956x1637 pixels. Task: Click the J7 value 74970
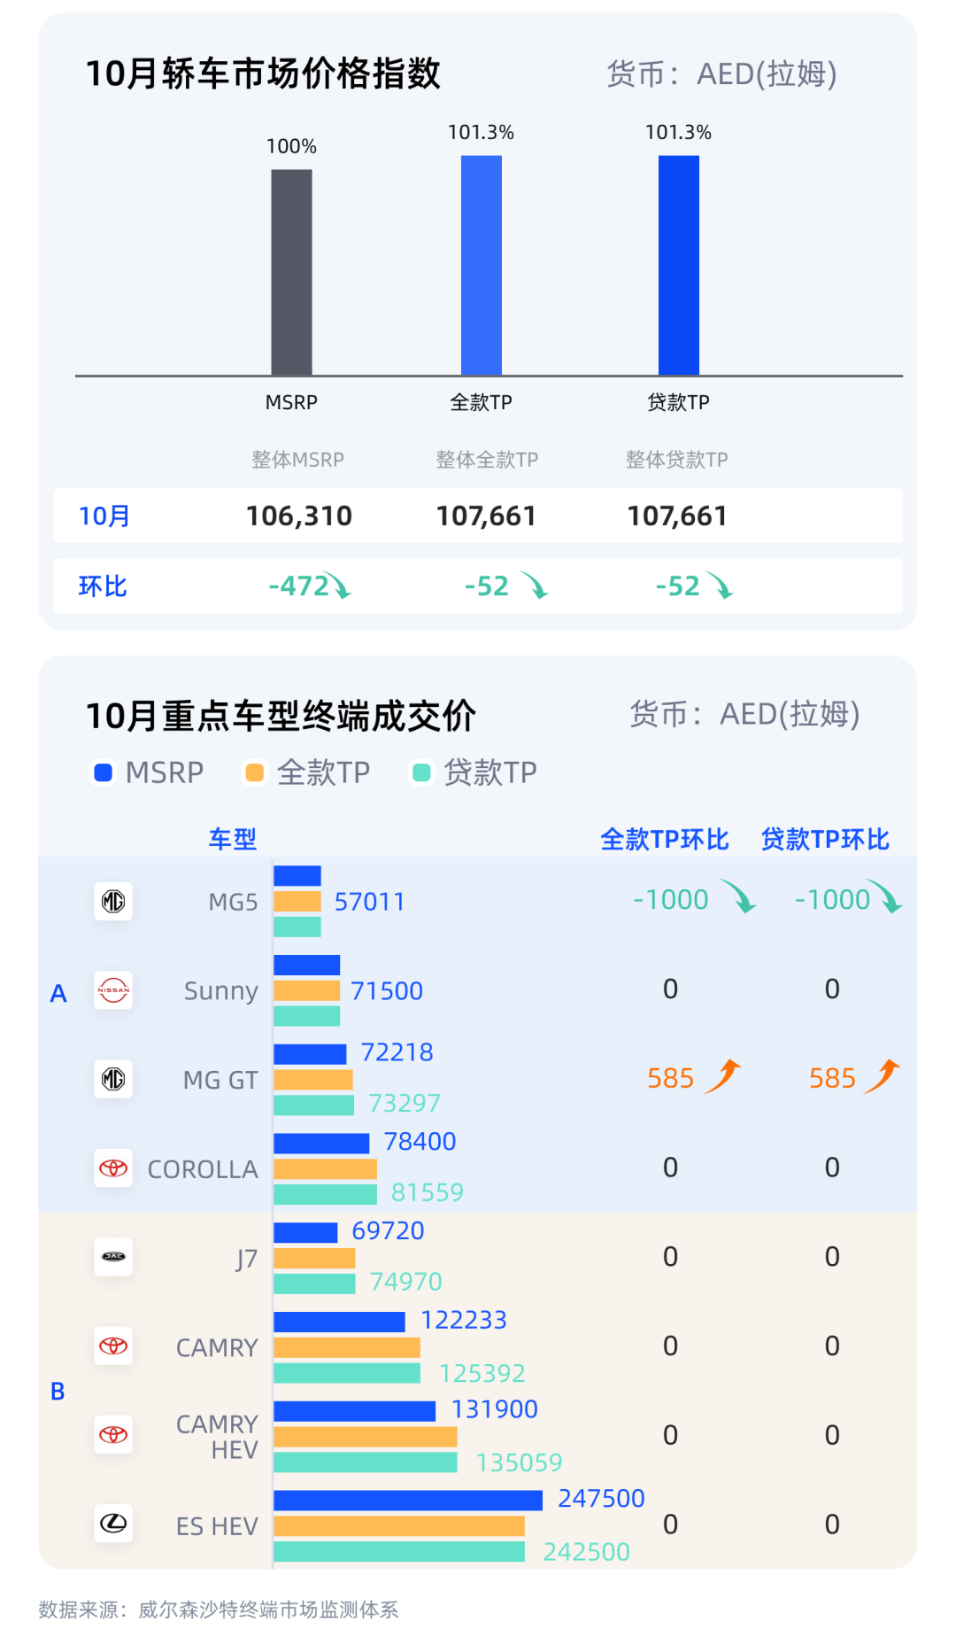[405, 1282]
